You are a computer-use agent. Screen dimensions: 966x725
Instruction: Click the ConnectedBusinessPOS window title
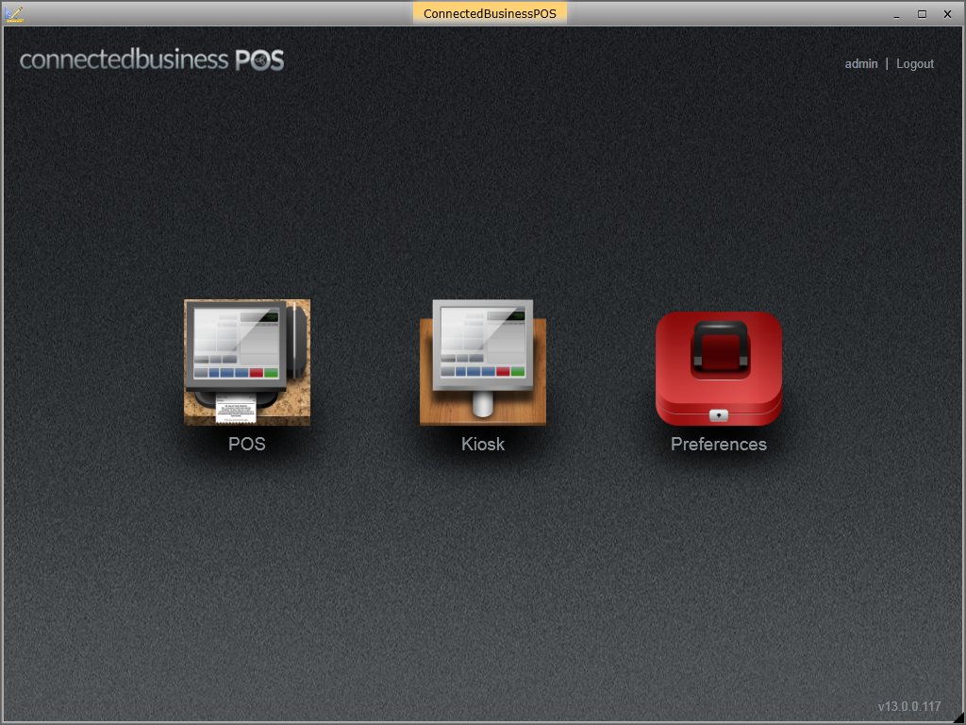(490, 13)
